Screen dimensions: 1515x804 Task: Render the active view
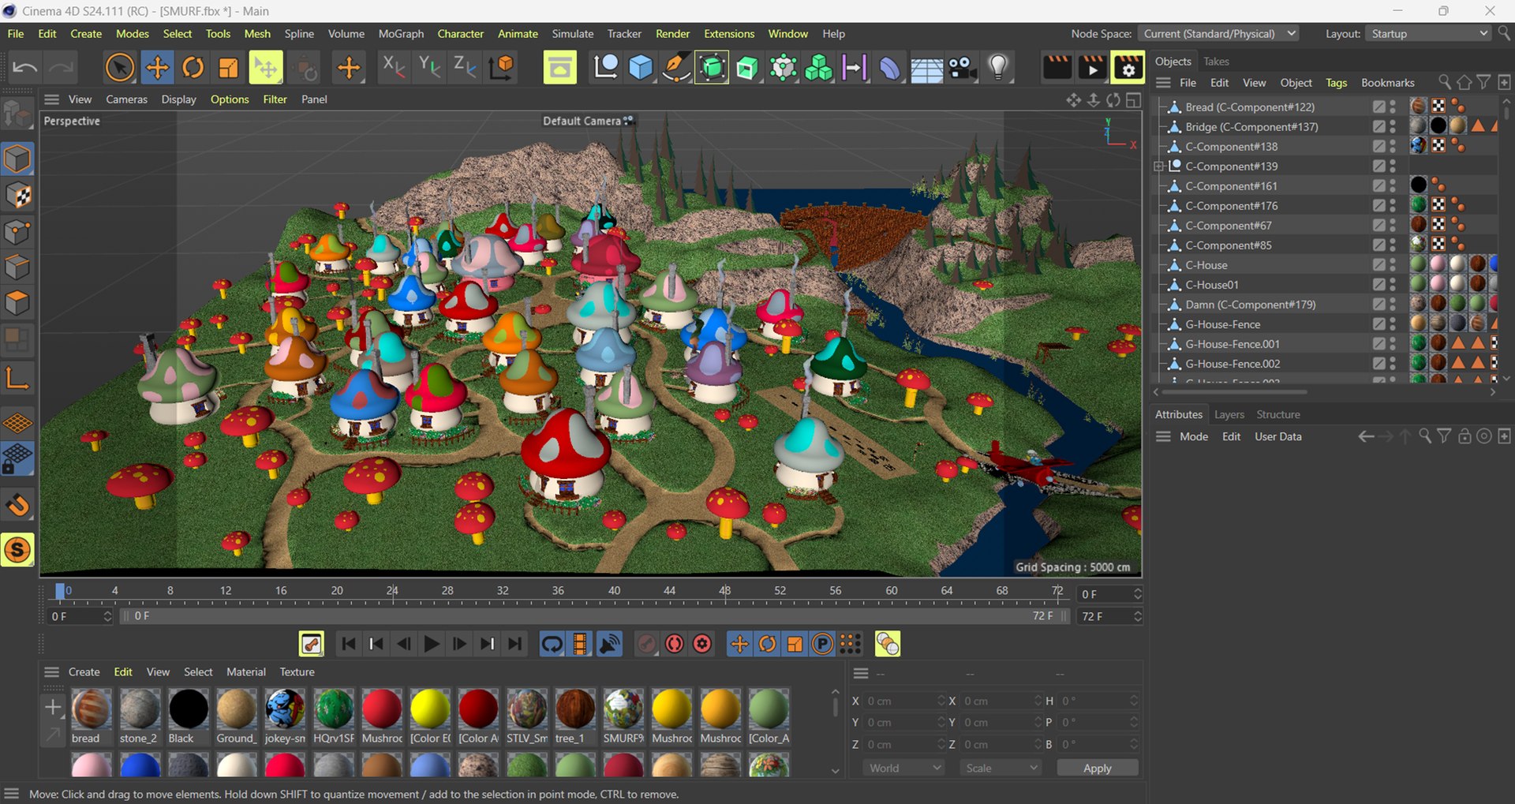tap(1057, 68)
